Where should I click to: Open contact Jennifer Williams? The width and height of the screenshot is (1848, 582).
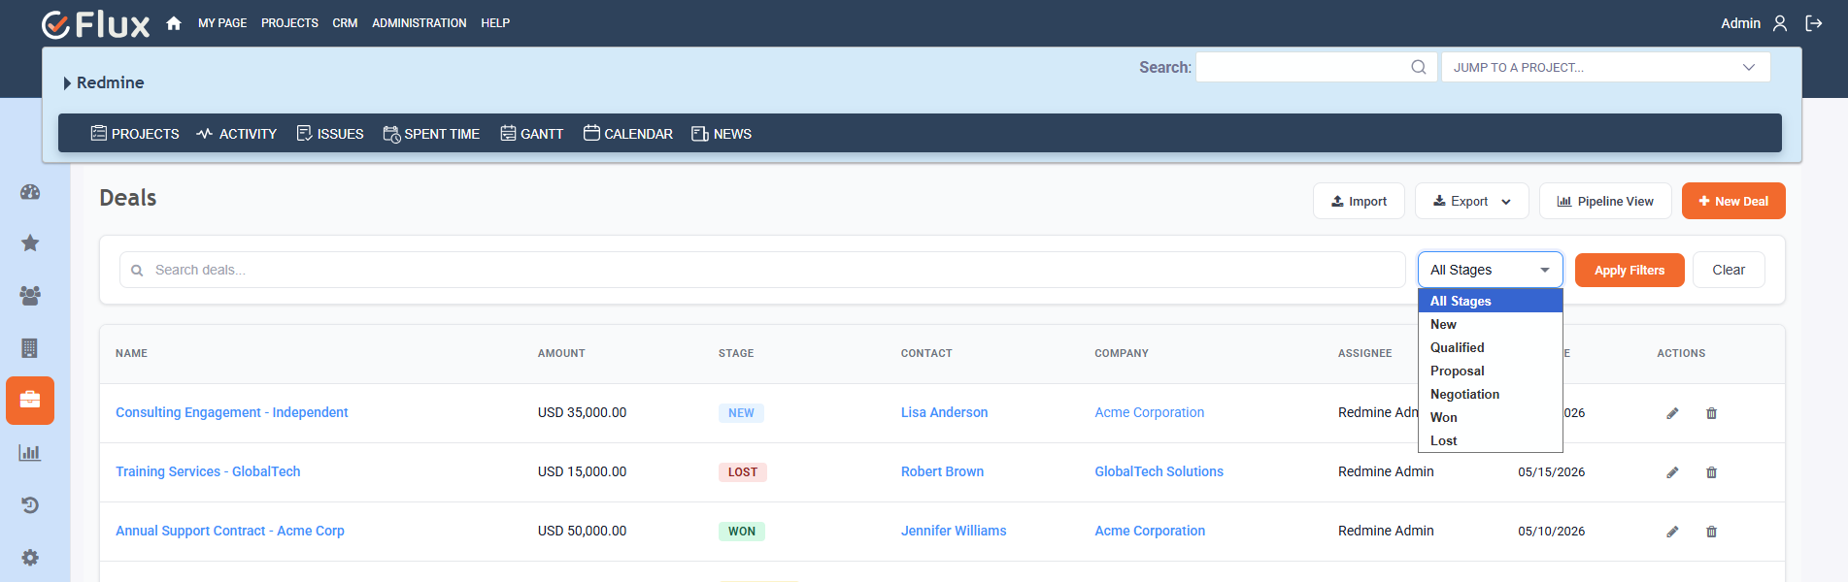[954, 531]
